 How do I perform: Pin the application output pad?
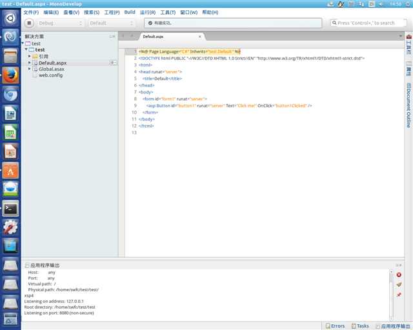click(399, 295)
